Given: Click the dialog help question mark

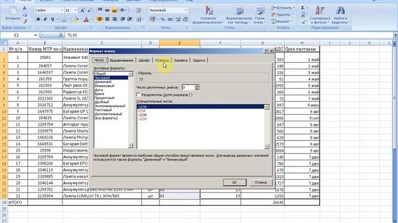Looking at the screenshot, I should (266, 51).
